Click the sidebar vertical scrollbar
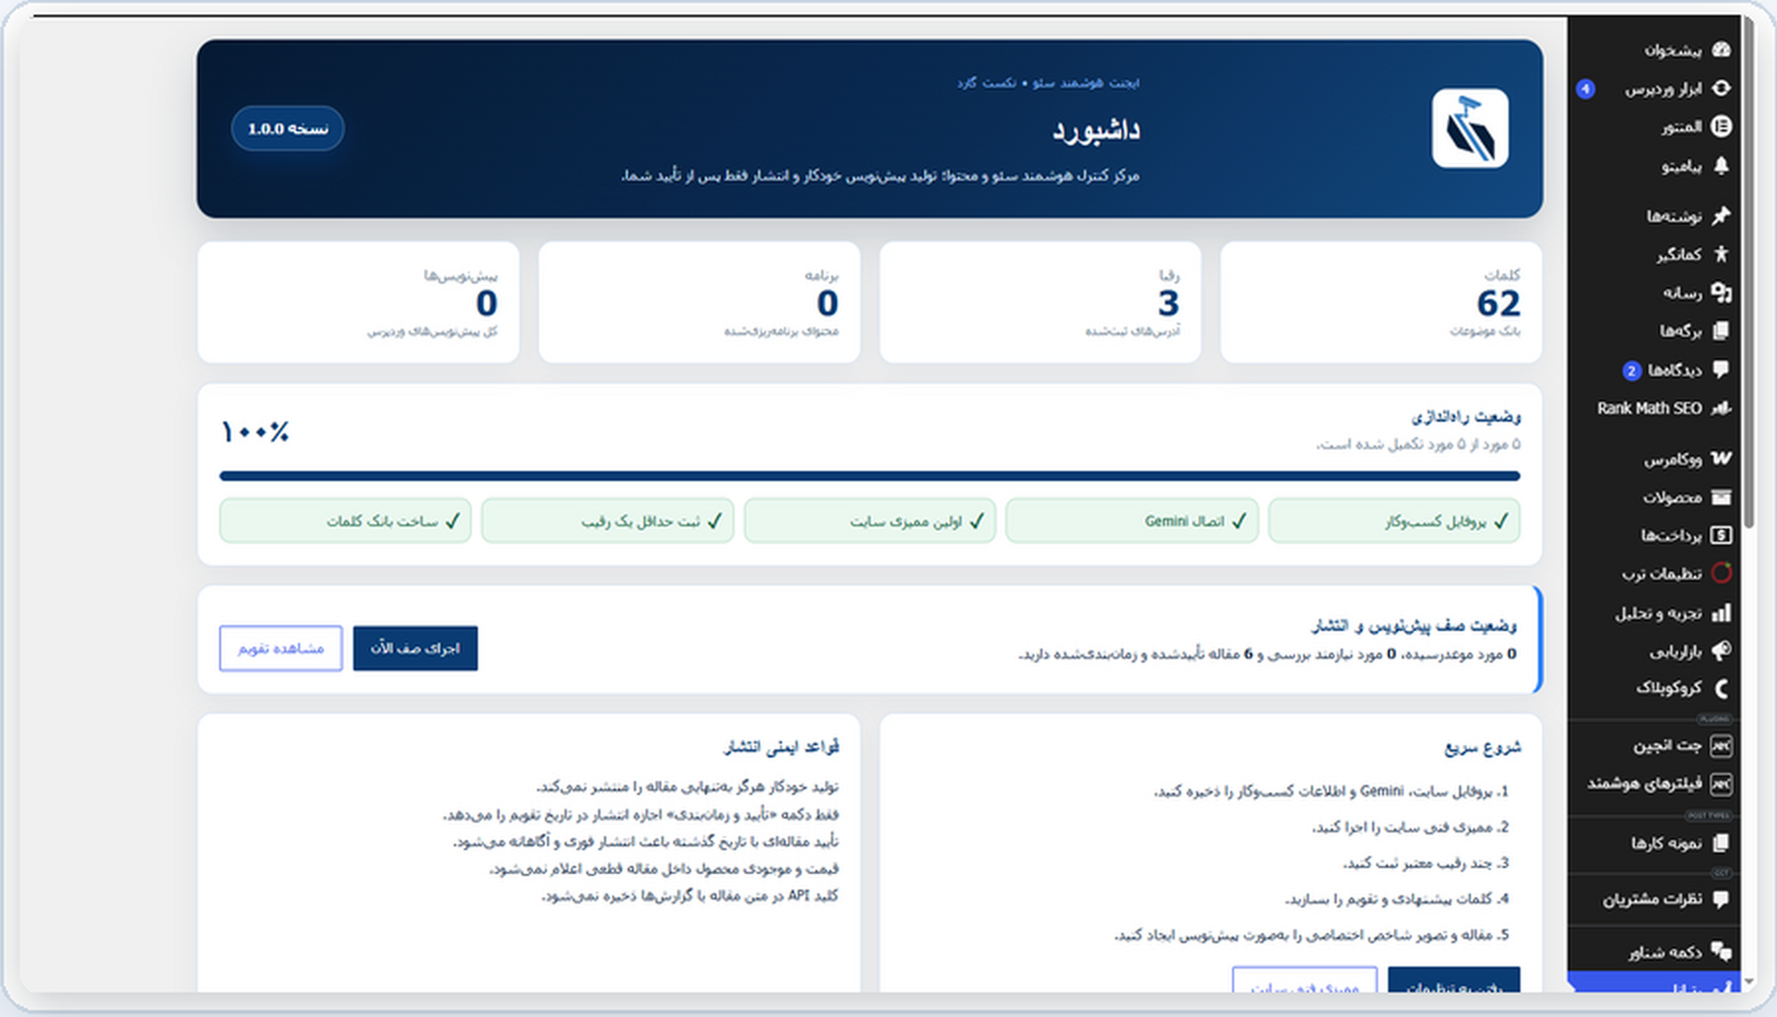The width and height of the screenshot is (1777, 1017). (1749, 272)
